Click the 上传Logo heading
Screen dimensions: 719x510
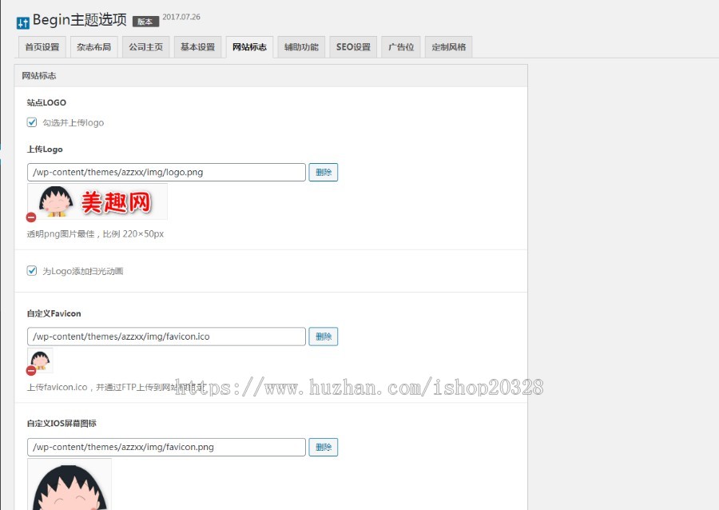pyautogui.click(x=45, y=149)
